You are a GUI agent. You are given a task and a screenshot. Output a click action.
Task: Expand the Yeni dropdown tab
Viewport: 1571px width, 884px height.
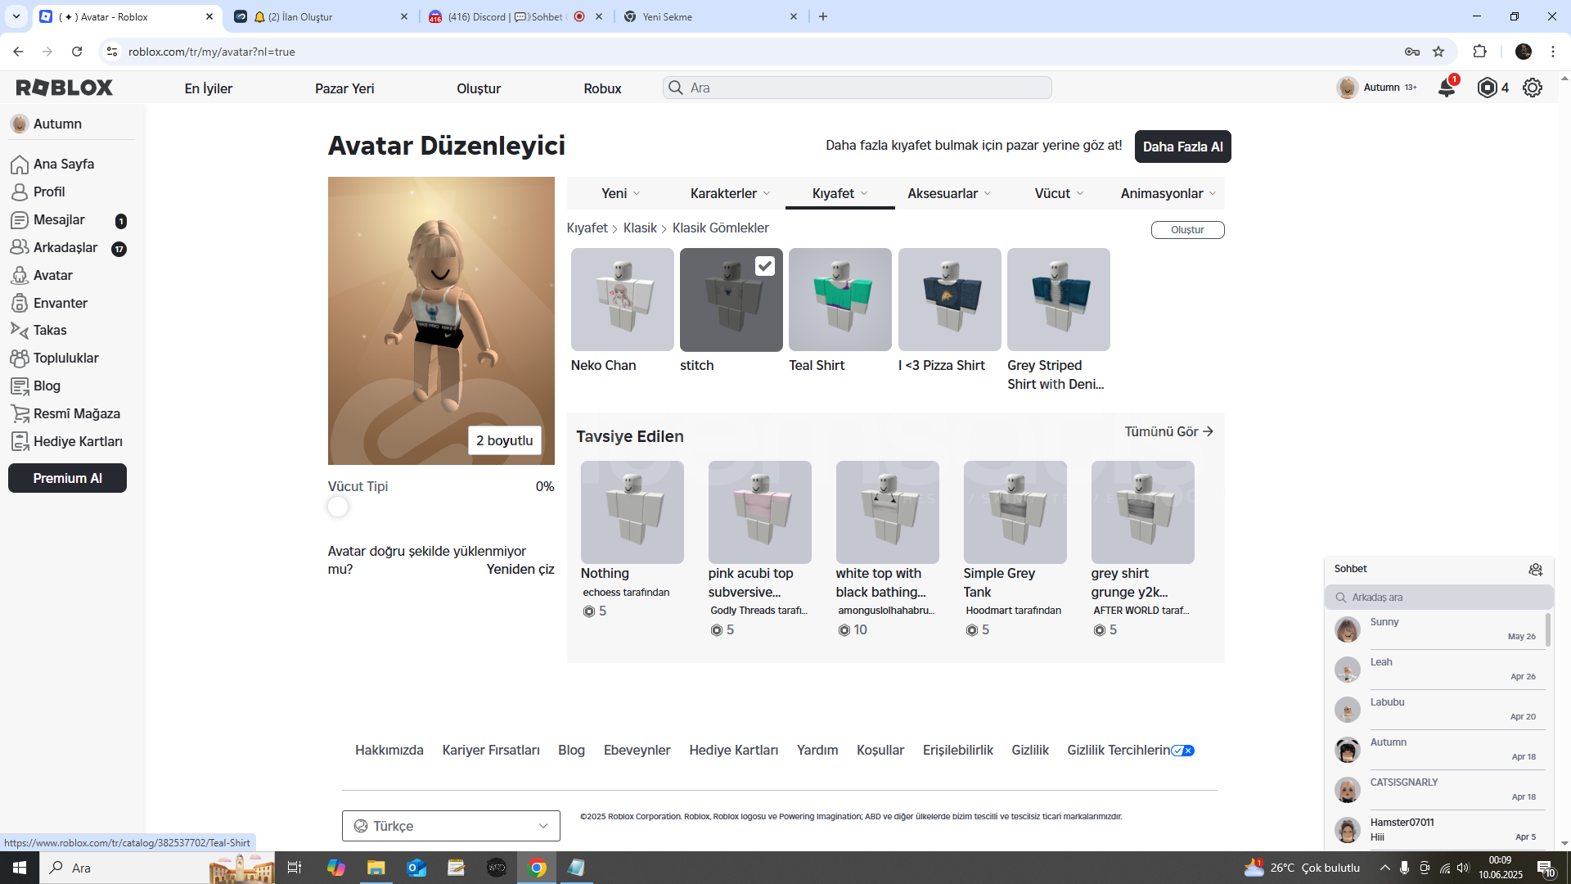pos(620,193)
